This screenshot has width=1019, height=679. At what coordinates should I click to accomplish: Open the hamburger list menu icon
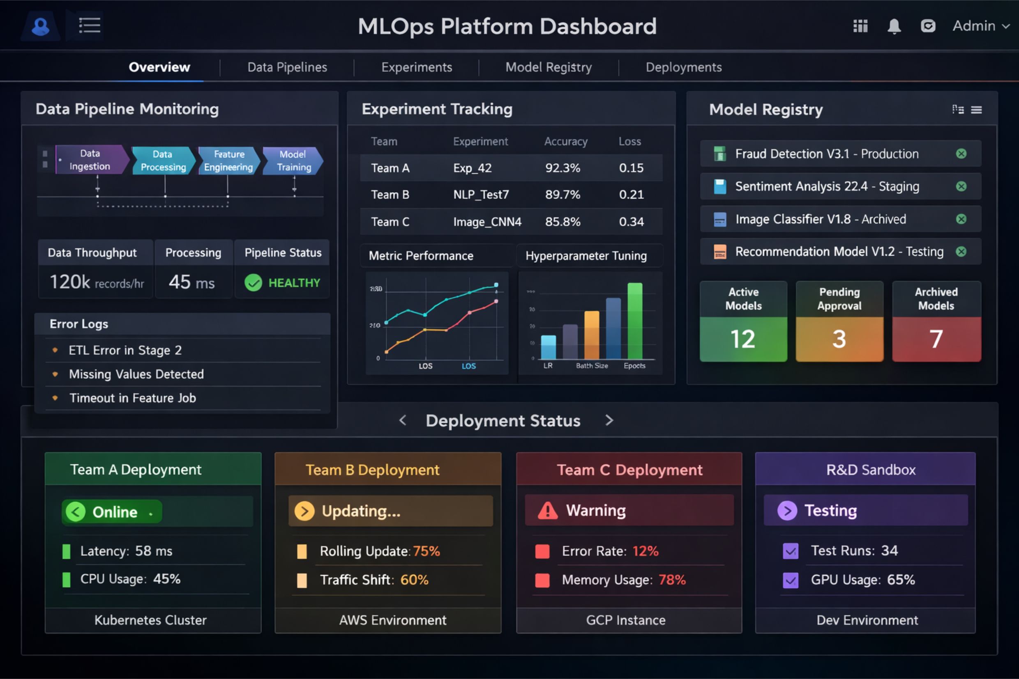click(x=89, y=25)
